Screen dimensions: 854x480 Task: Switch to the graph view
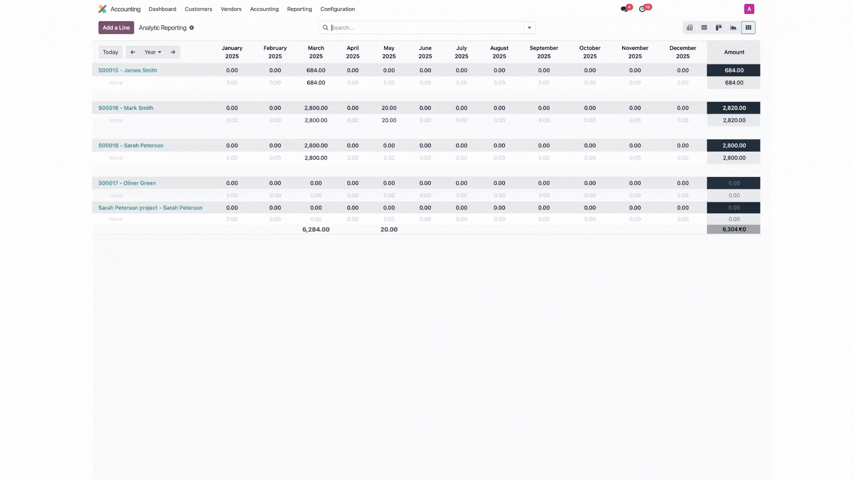click(x=733, y=28)
